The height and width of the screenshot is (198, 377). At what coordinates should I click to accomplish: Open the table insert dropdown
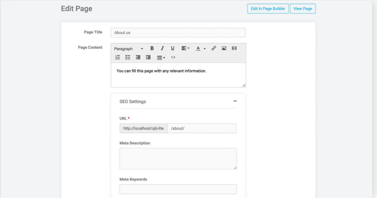(161, 57)
